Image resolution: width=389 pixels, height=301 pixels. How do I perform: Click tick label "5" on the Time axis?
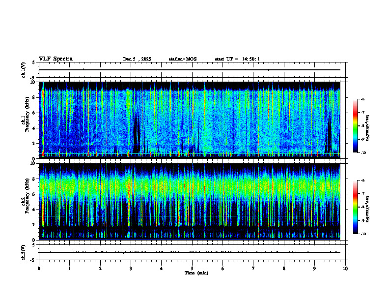click(192, 269)
